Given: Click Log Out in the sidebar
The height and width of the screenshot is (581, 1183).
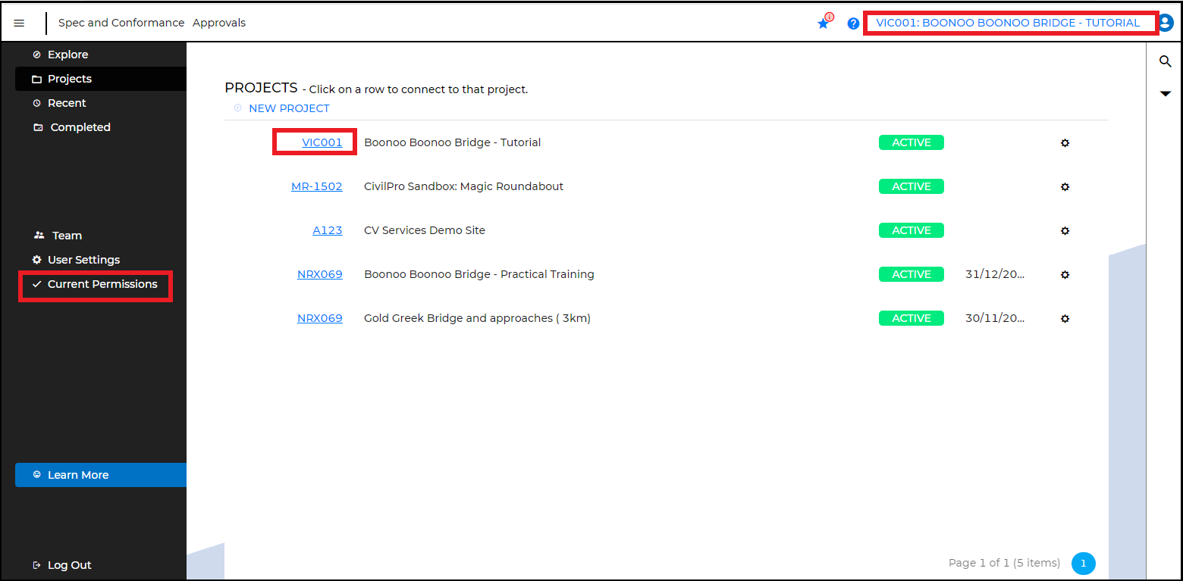Looking at the screenshot, I should click(x=69, y=565).
